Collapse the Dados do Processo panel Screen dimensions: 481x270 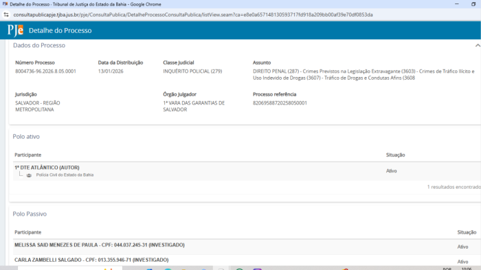point(478,45)
